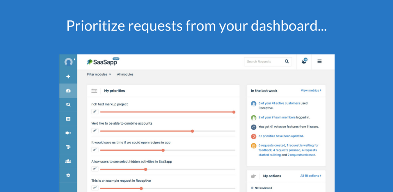This screenshot has height=192, width=393.
Task: Open the settings gear sidebar icon
Action: [68, 175]
